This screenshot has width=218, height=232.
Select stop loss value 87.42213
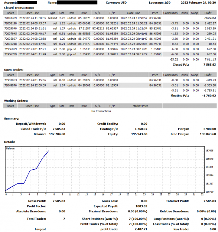(98, 29)
